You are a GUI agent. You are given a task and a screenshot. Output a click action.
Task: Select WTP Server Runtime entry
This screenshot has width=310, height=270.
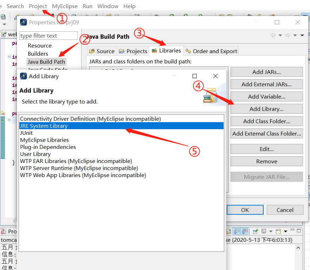tap(121, 168)
